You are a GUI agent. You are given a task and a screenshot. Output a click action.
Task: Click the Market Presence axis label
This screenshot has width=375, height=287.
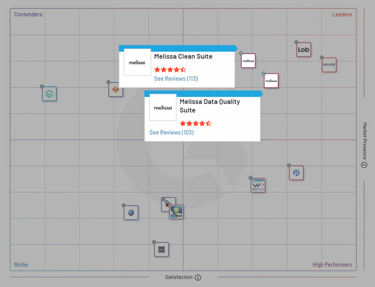click(x=364, y=141)
